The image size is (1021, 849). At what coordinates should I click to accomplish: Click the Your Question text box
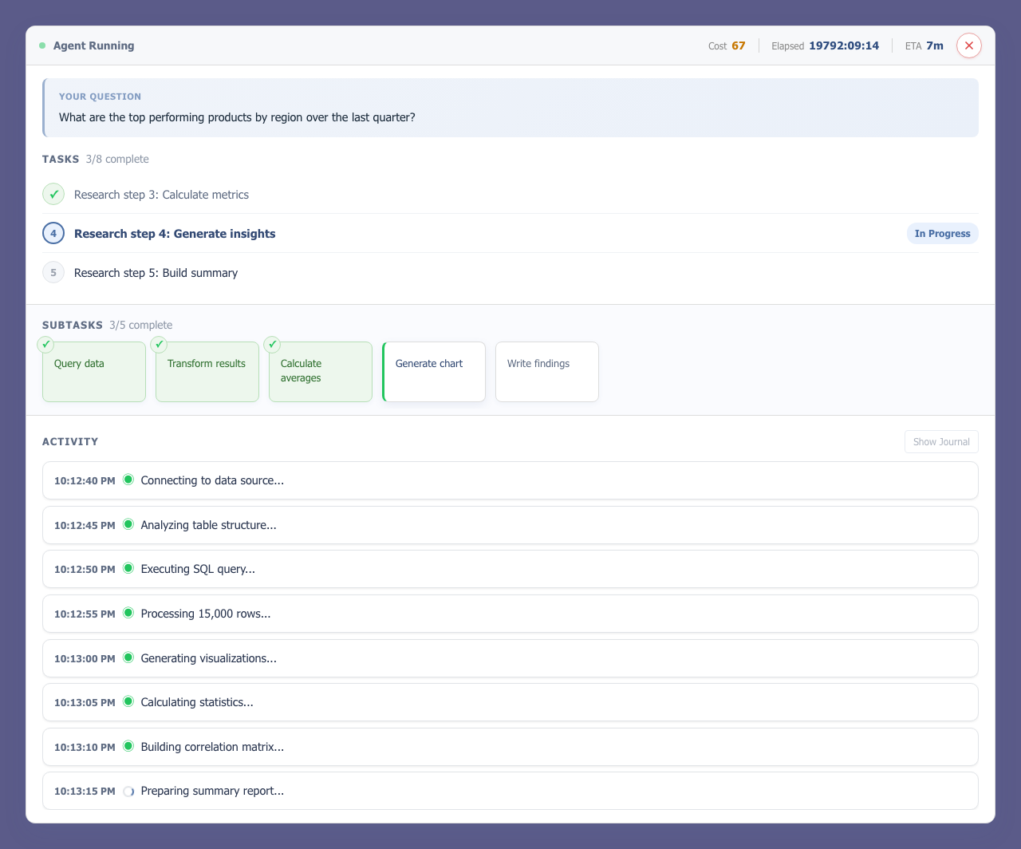(x=510, y=108)
